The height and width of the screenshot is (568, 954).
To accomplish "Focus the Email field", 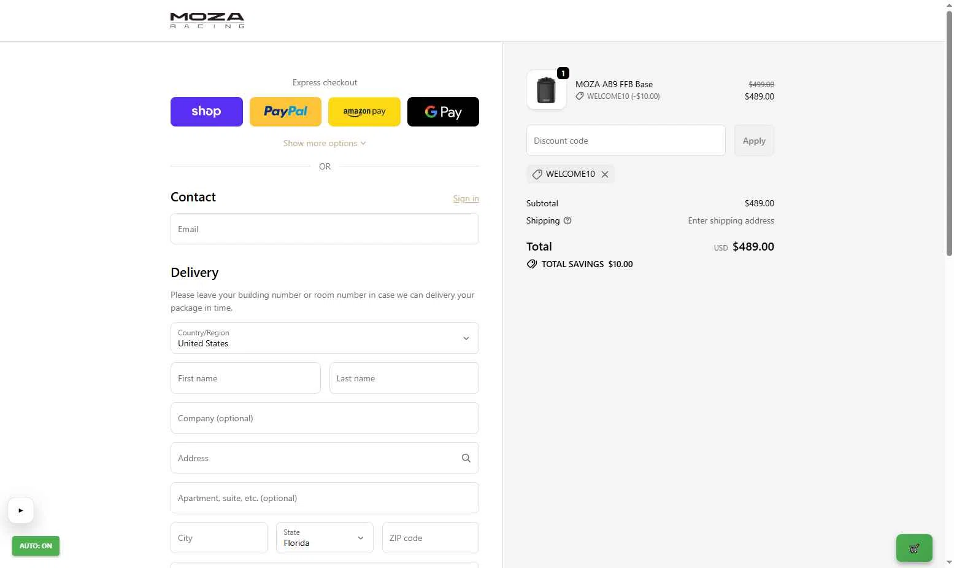I will click(x=325, y=229).
